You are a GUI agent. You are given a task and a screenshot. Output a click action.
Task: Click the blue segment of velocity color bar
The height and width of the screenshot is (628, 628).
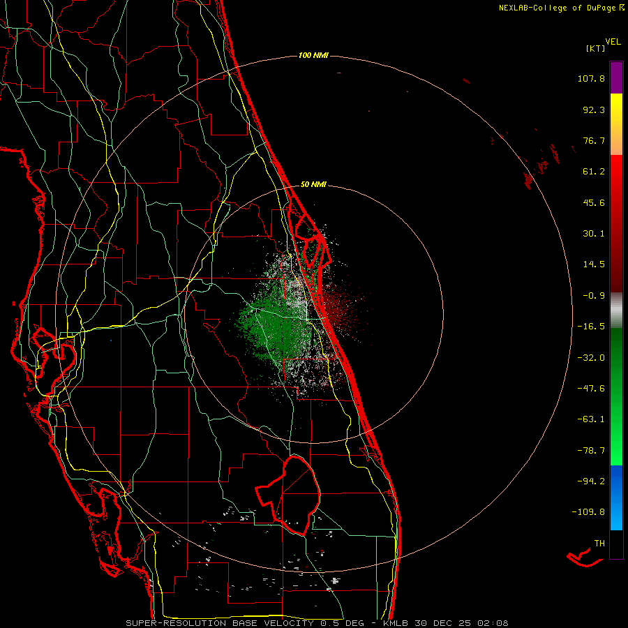(616, 498)
